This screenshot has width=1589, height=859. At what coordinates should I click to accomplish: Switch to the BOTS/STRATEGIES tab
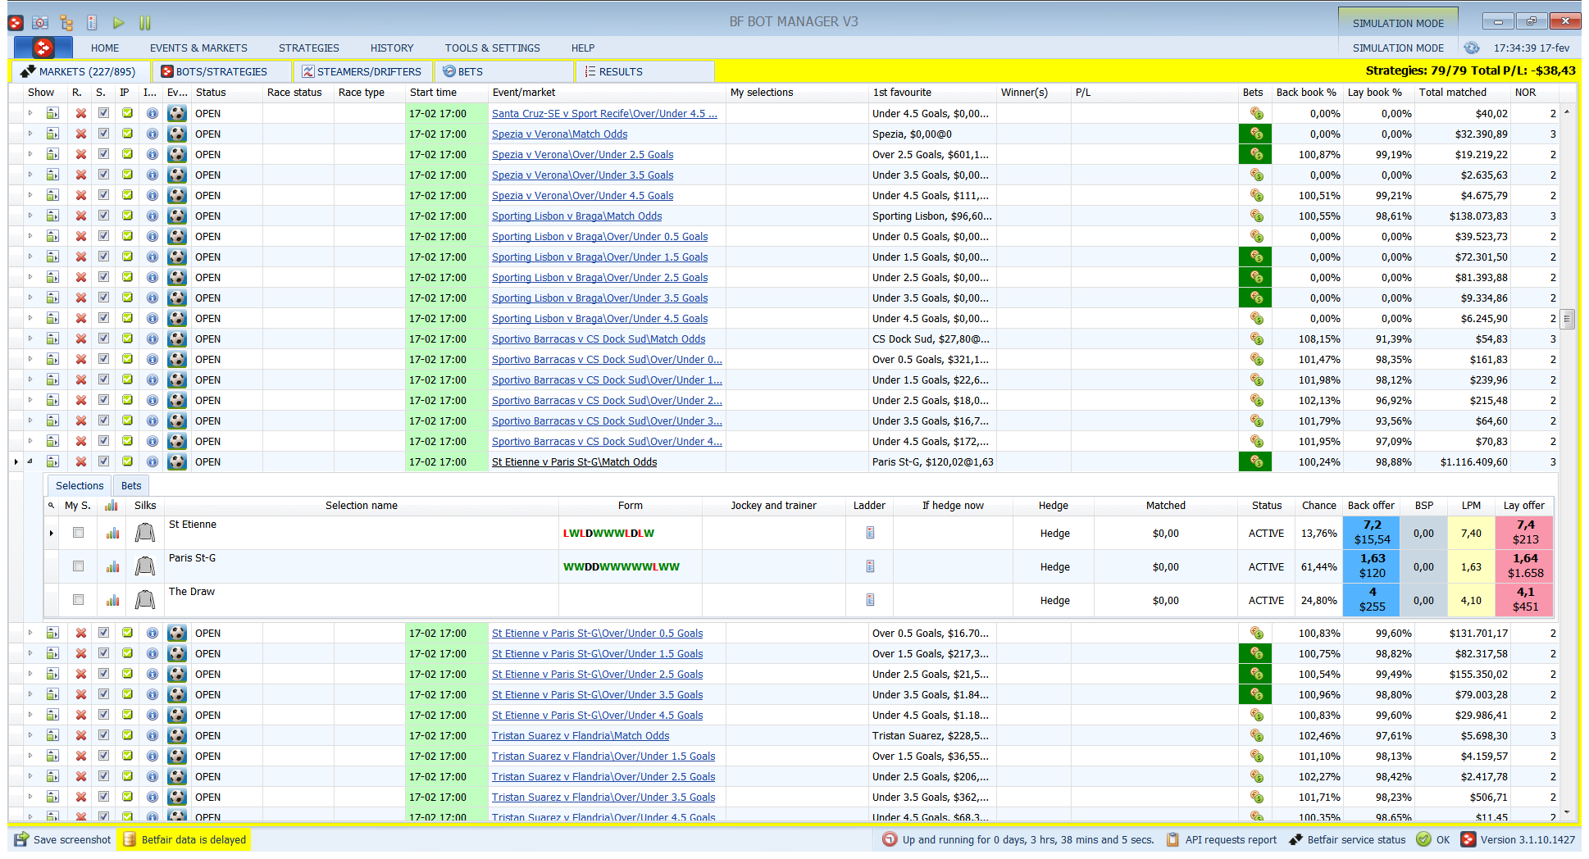221,71
